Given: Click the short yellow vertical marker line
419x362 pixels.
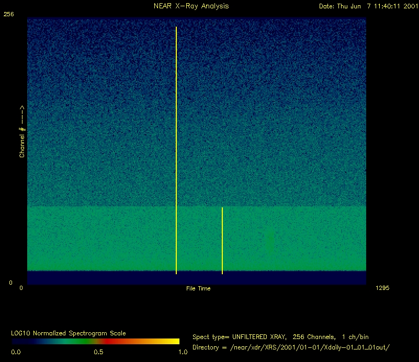Looking at the screenshot, I should 222,240.
